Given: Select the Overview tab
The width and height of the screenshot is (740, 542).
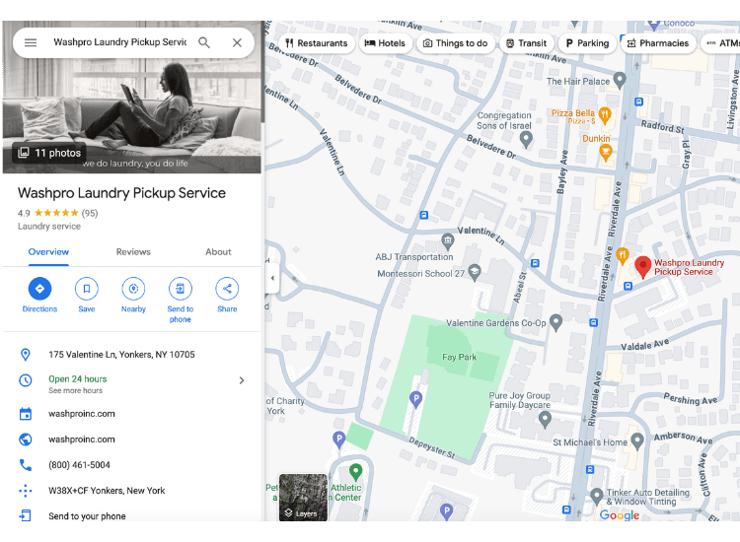Looking at the screenshot, I should (x=48, y=252).
